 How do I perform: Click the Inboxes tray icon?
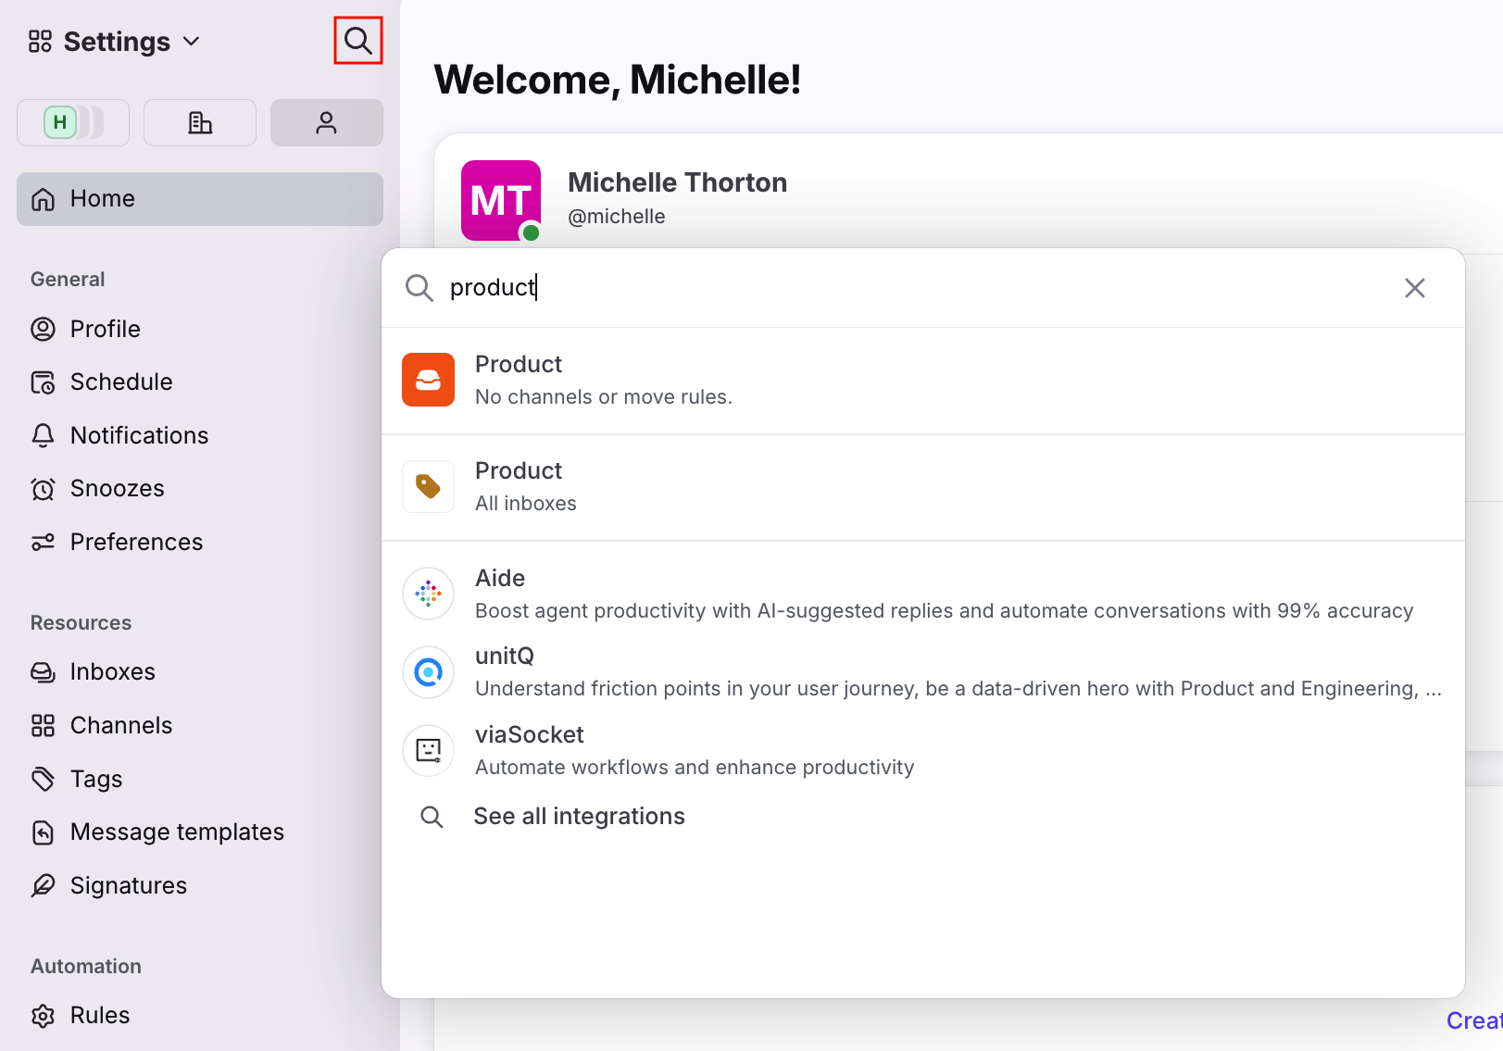point(43,672)
